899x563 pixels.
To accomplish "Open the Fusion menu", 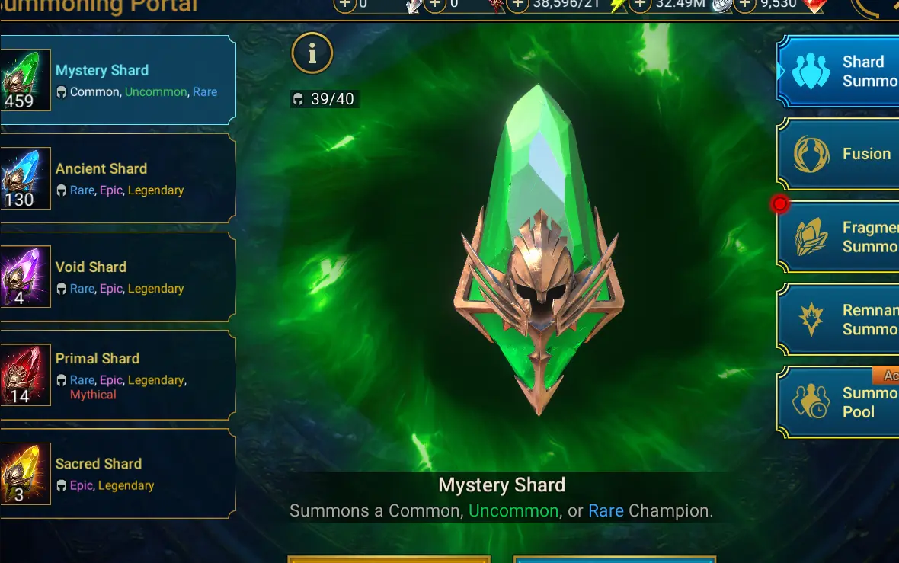I will click(x=838, y=154).
